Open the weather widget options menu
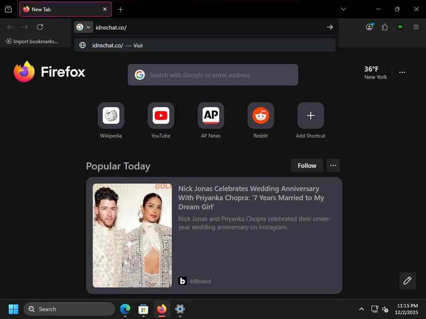The image size is (426, 319). coord(402,72)
